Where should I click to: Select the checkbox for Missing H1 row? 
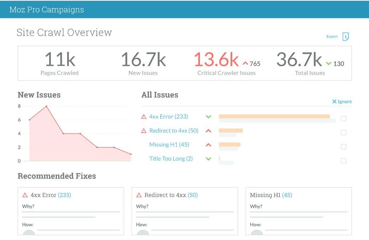tap(344, 147)
